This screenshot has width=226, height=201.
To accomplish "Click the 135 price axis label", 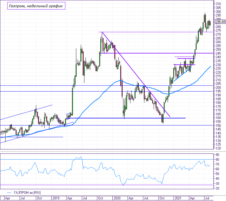I will [x=218, y=137].
